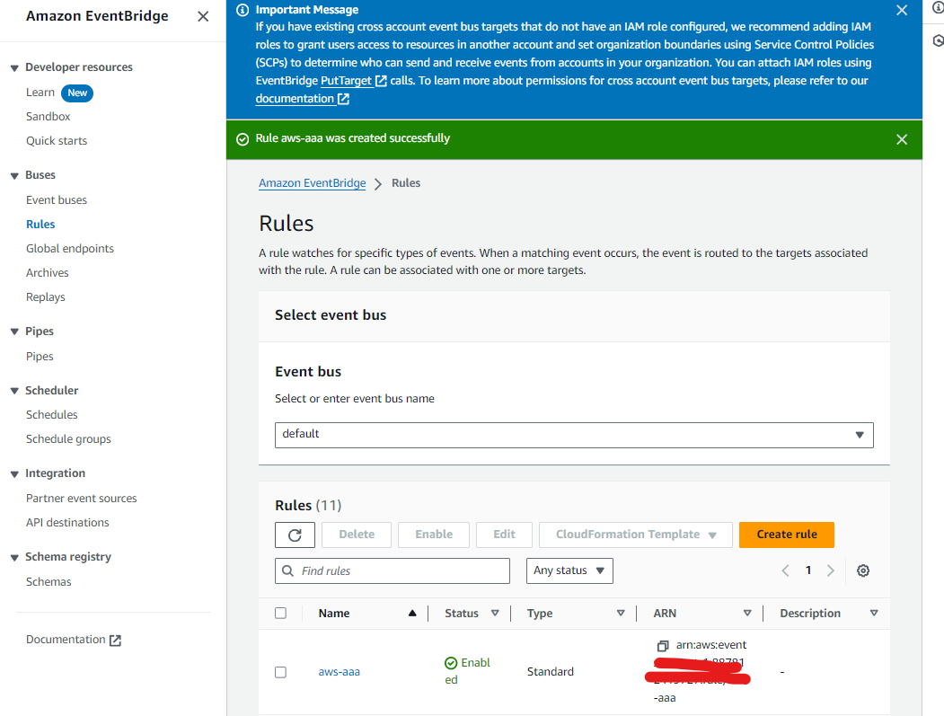Collapse the Scheduler section
Screen dimensions: 944x716
pos(14,391)
